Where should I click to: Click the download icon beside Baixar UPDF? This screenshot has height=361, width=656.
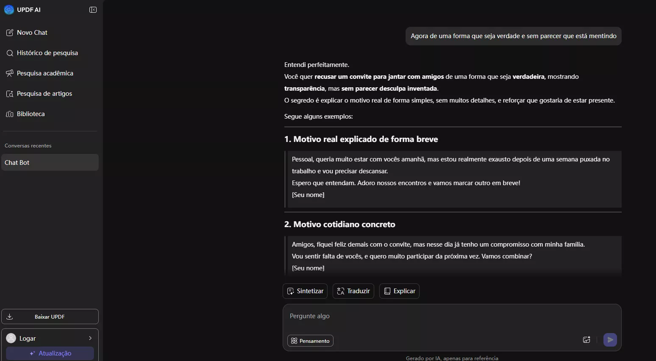[x=10, y=317]
